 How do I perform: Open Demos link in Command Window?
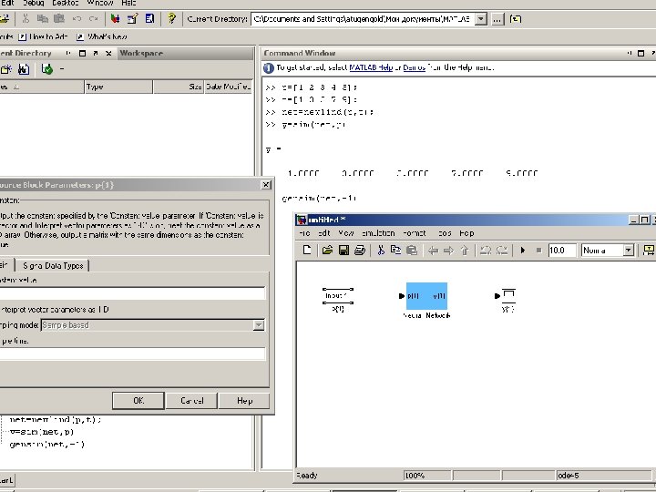tap(415, 67)
